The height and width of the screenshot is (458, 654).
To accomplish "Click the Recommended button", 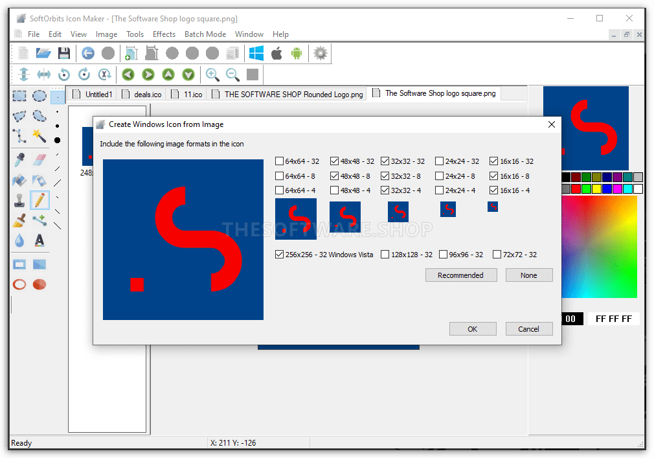I will click(461, 275).
